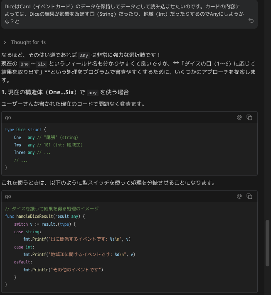Click the chat scrollbar thumb
Screen dimensions: 271x295
point(267,243)
